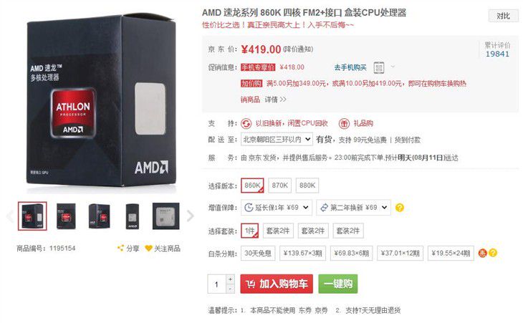View the CPU chip thumbnail image
Viewport: 523px width, 323px height.
[x=165, y=216]
